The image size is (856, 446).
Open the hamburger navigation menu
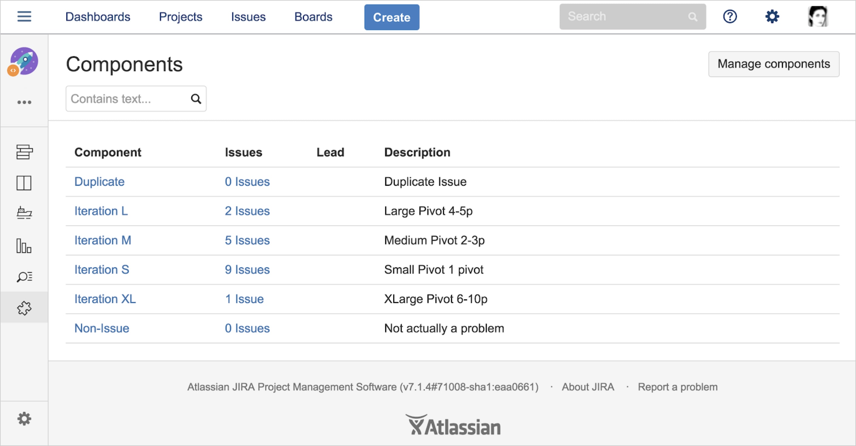[24, 16]
